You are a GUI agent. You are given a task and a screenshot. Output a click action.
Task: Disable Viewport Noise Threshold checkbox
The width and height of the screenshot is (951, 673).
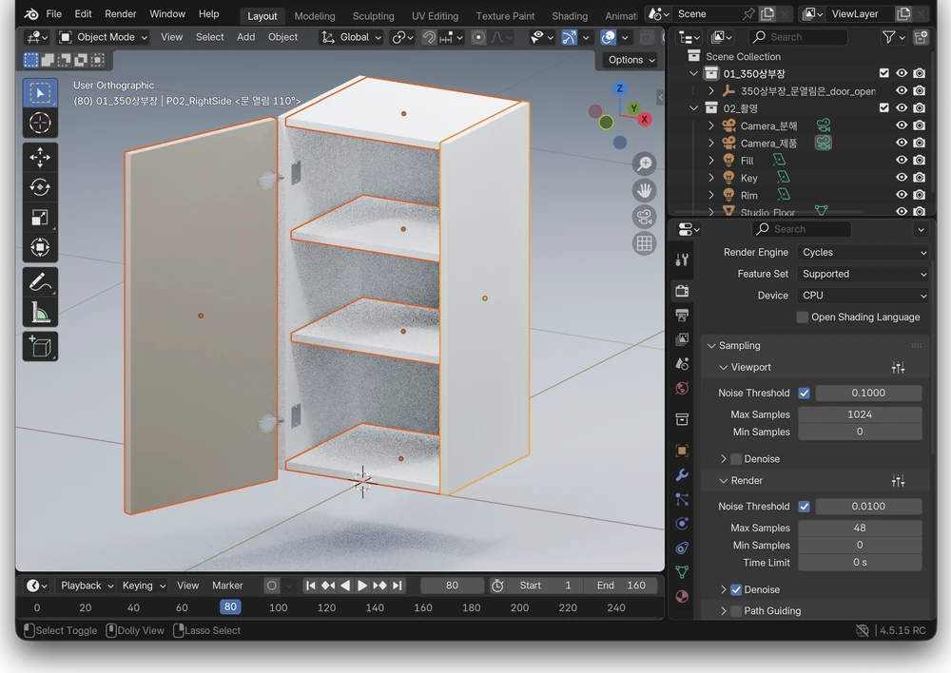(x=805, y=393)
